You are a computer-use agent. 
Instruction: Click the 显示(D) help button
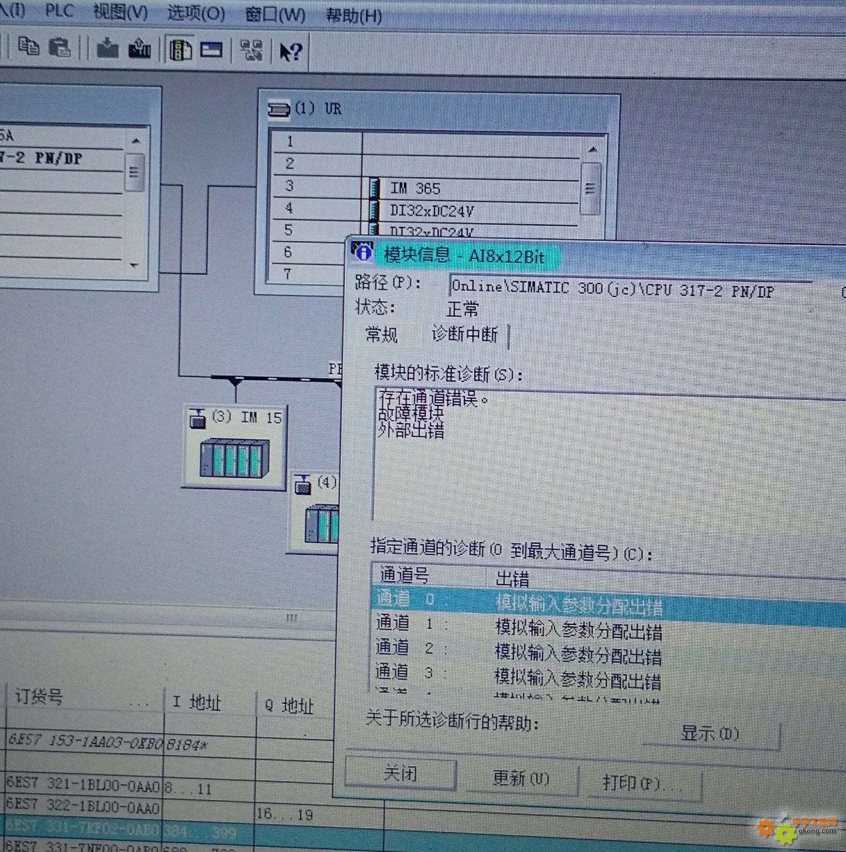click(x=710, y=734)
